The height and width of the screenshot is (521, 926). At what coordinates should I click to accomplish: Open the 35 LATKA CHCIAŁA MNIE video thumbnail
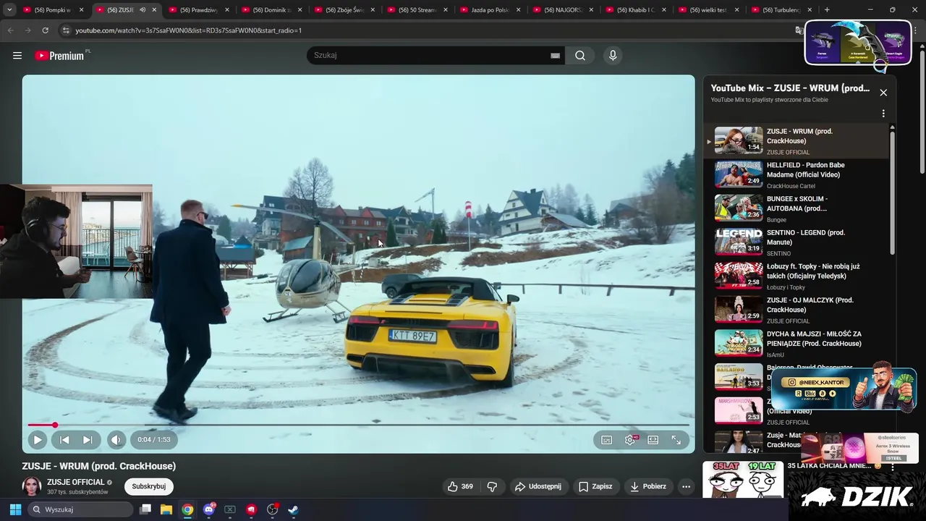tap(743, 479)
